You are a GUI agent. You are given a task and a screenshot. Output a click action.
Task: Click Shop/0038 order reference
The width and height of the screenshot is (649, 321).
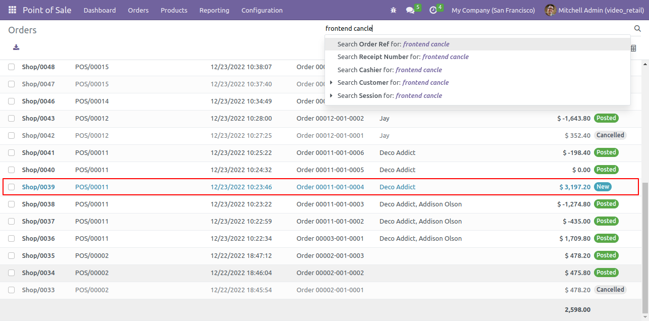(x=38, y=204)
